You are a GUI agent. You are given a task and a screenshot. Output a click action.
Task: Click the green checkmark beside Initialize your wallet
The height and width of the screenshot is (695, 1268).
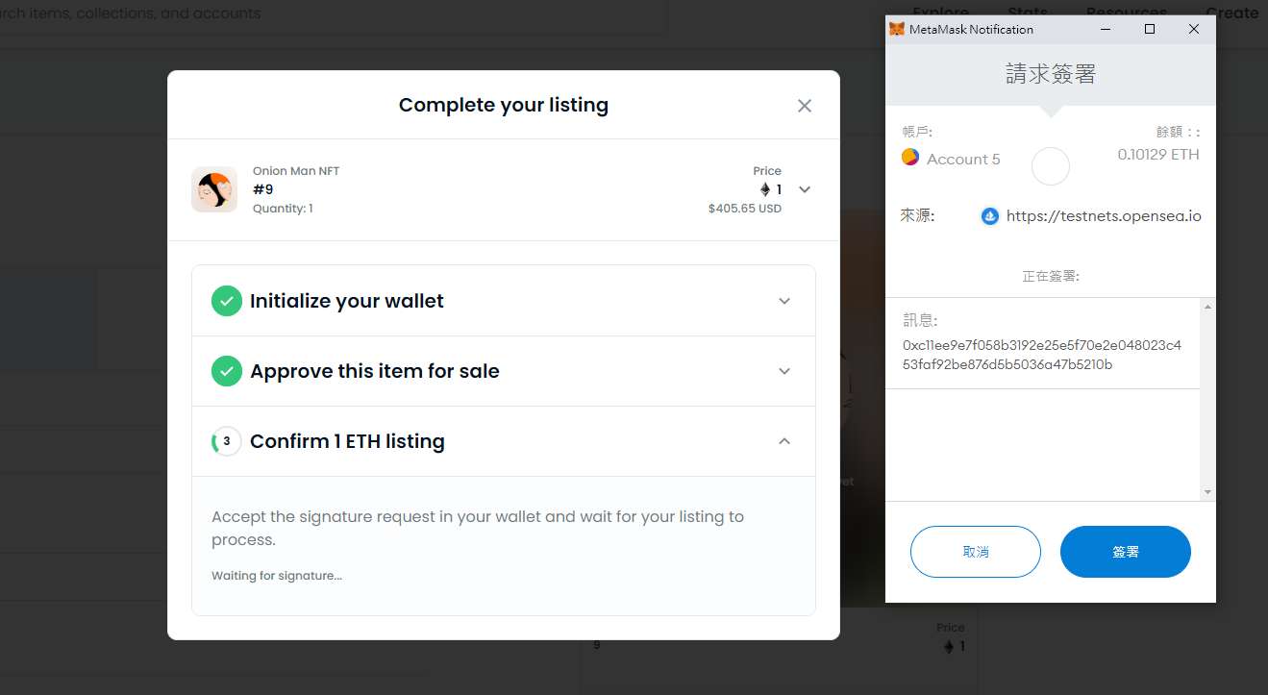click(x=226, y=301)
